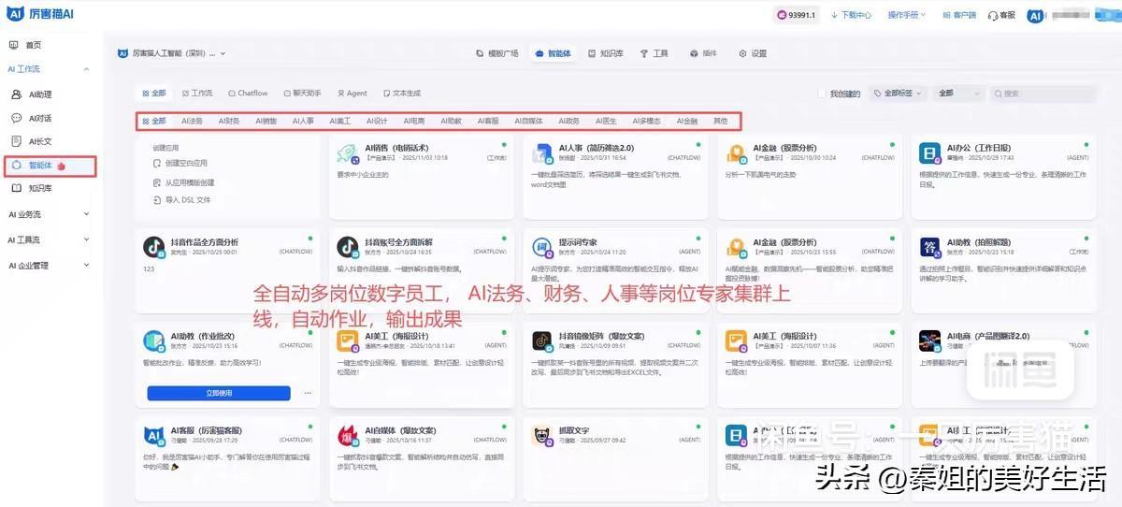Viewport: 1122px width, 507px height.
Task: Open the AI办公（工作日报）app icon
Action: pos(930,153)
